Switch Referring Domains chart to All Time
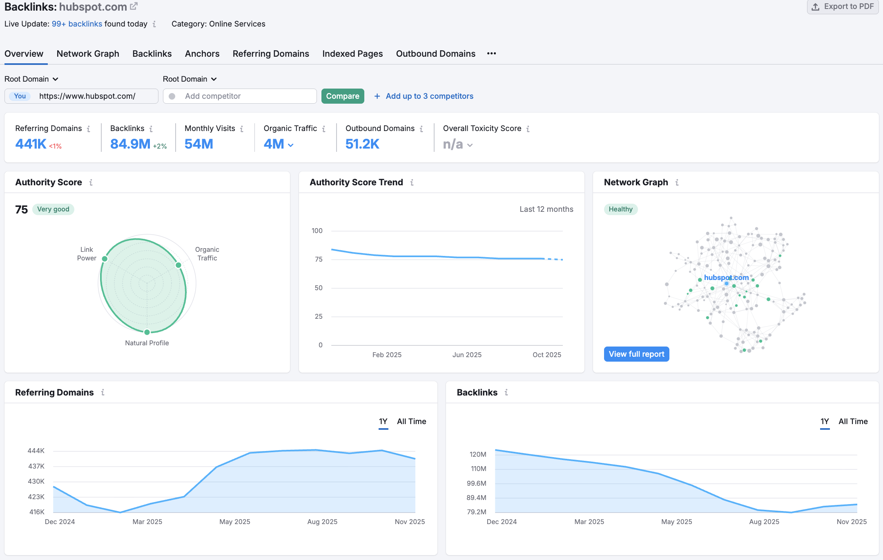883x560 pixels. coord(411,421)
